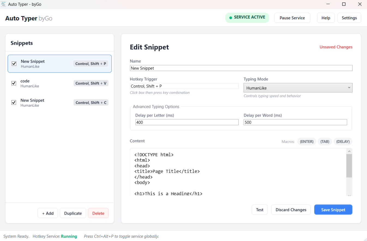The width and height of the screenshot is (367, 241).
Task: Click the <title>Page Title</title> line
Action: (x=167, y=171)
